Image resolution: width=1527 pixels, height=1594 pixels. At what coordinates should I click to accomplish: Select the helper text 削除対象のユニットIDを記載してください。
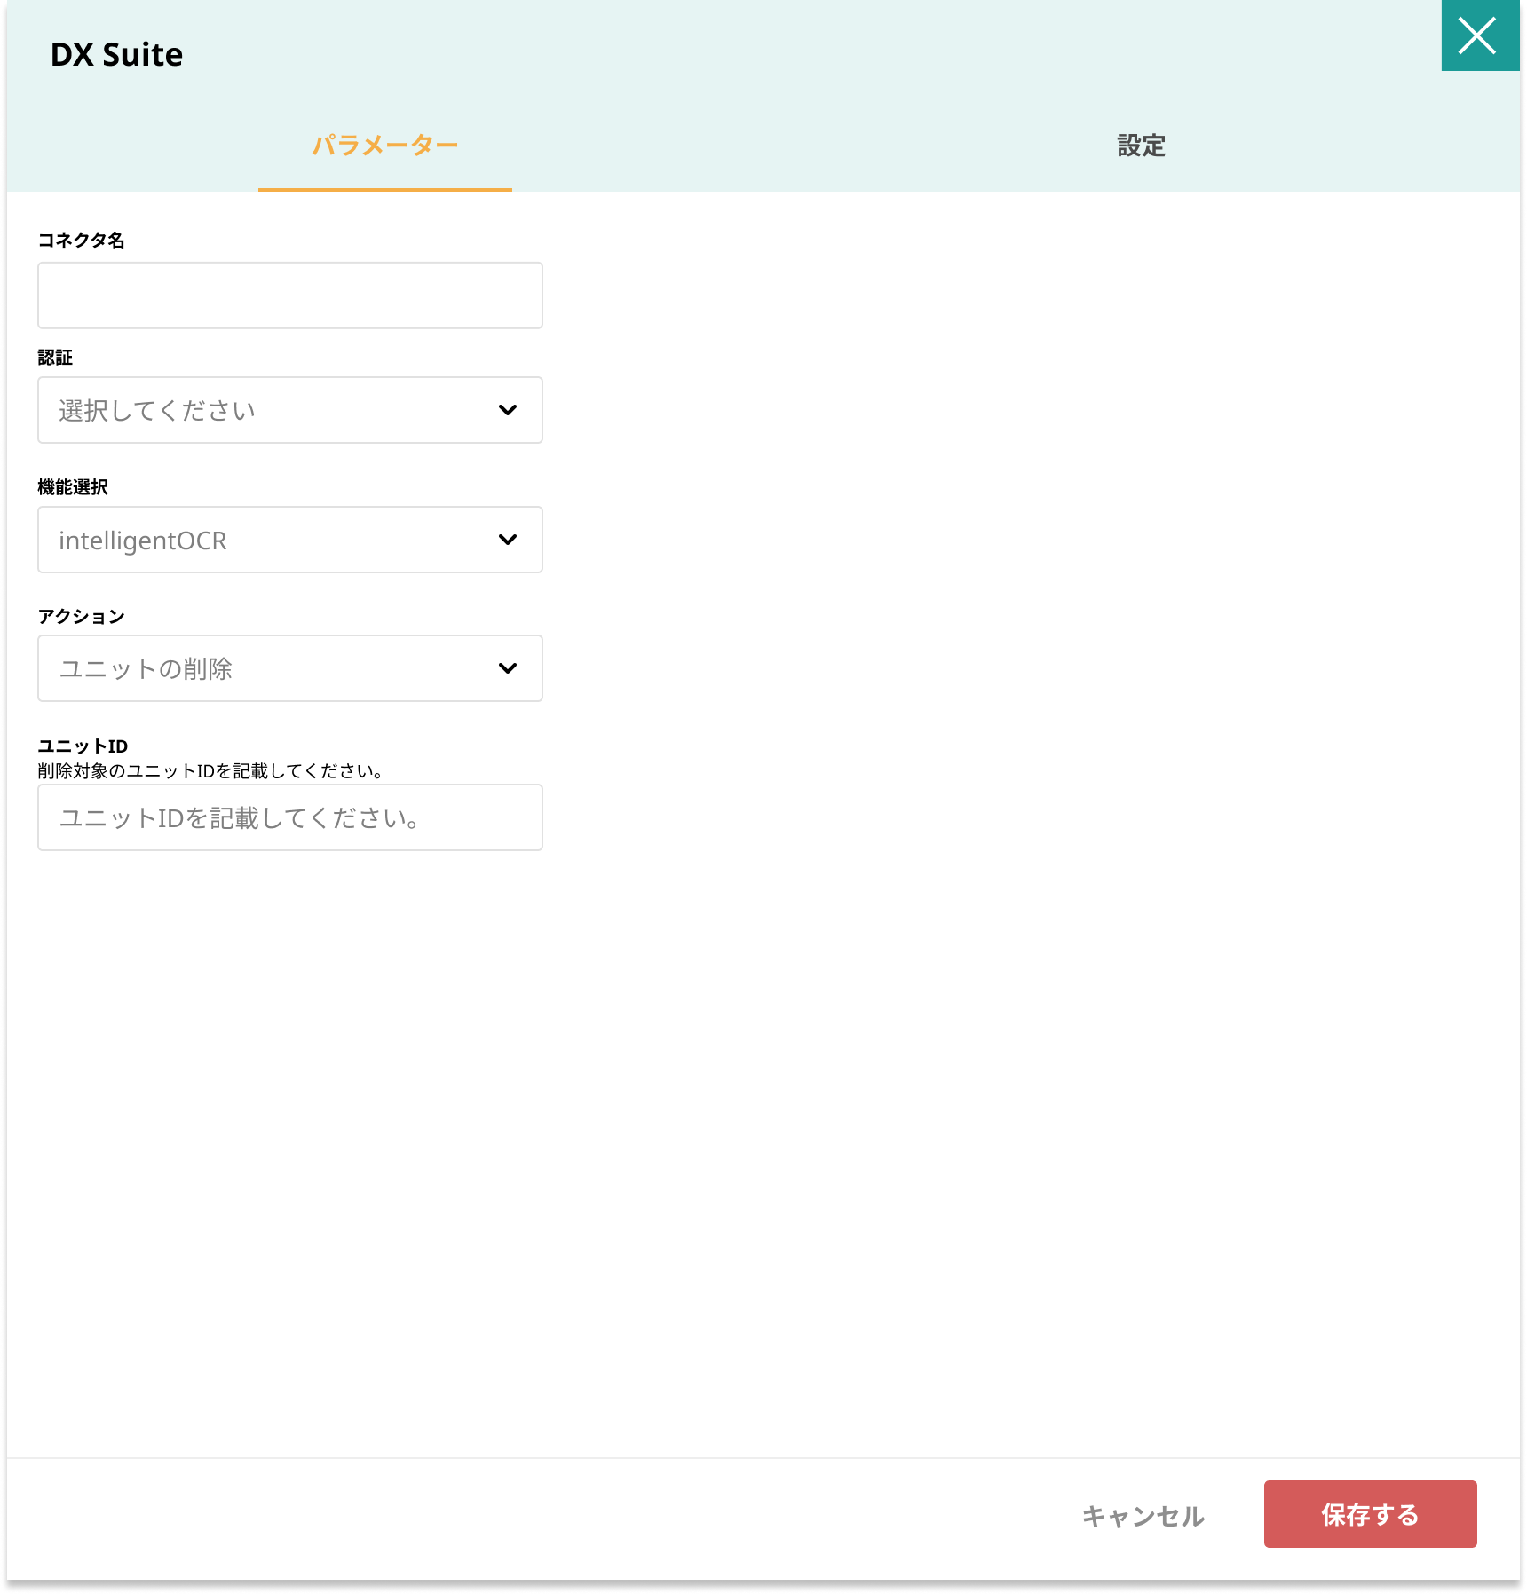click(x=210, y=771)
